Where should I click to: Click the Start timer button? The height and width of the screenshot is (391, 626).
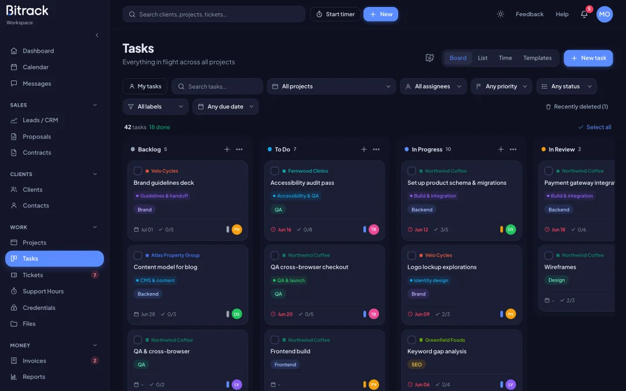pos(336,14)
